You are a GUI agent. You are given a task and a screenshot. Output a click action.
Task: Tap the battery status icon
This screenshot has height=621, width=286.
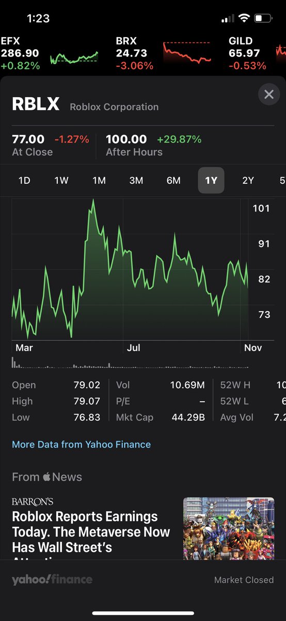click(263, 19)
